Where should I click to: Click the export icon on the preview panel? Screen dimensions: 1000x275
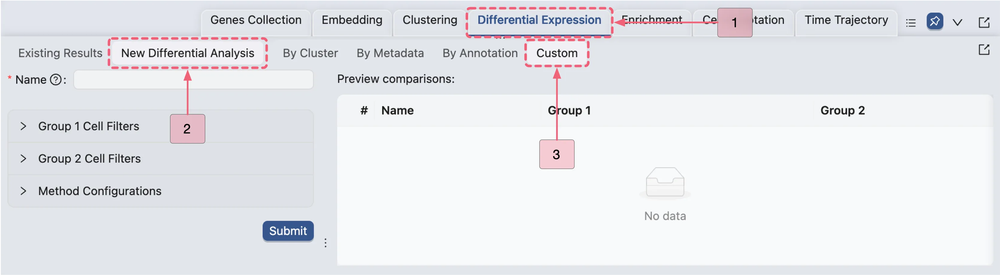tap(985, 50)
